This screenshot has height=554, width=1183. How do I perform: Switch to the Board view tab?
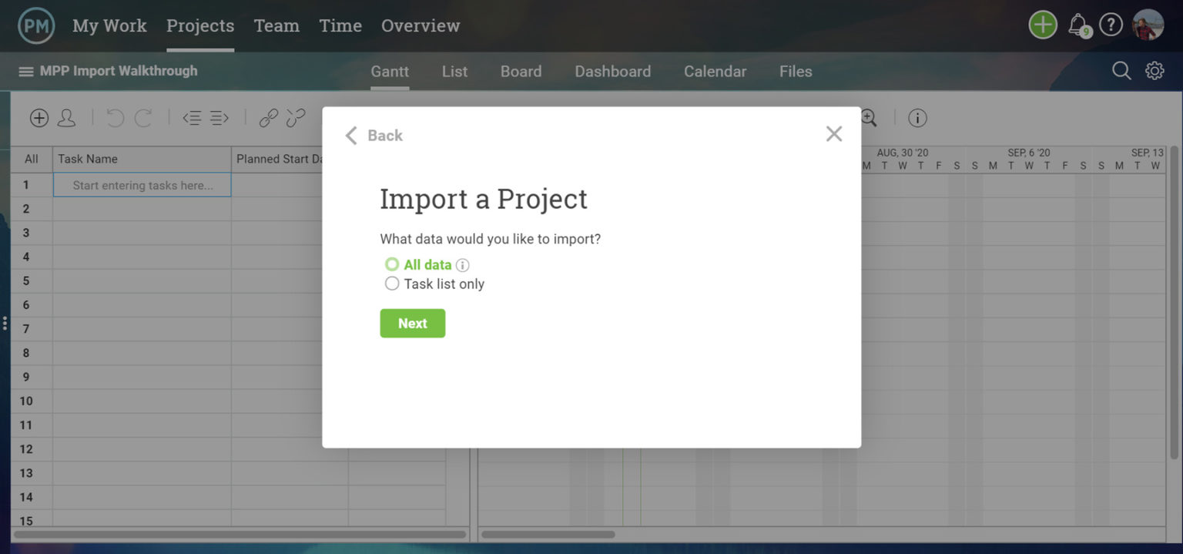521,71
